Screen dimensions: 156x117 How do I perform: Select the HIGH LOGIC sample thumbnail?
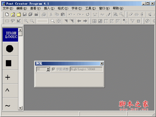pyautogui.click(x=10, y=35)
